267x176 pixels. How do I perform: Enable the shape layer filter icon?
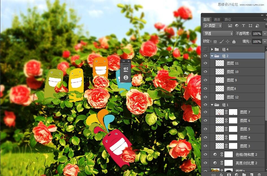click(250, 25)
